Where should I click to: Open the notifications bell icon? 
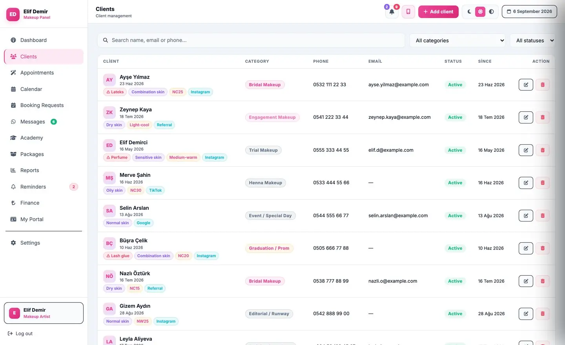[x=392, y=12]
